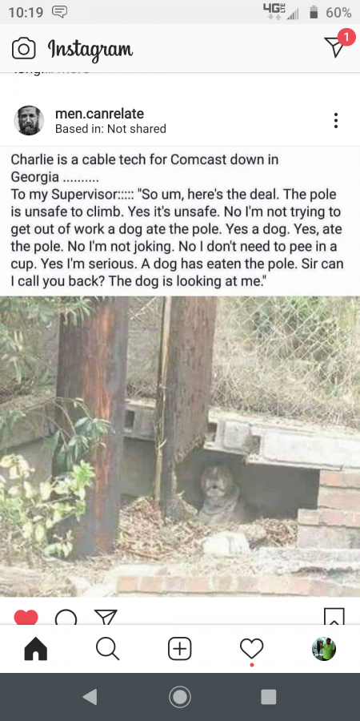
Task: Open the Activity heart tab
Action: [x=252, y=649]
